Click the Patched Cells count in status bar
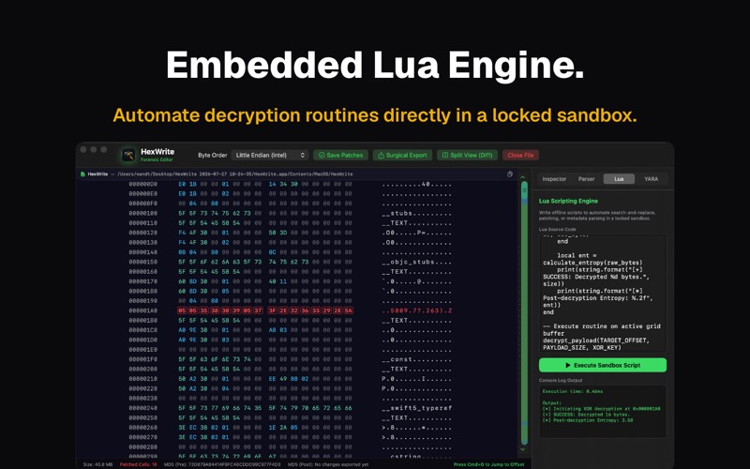The height and width of the screenshot is (469, 750). 138,464
